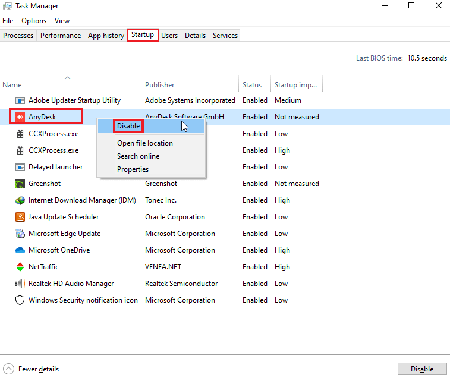Open the Services tab
450x381 pixels.
[x=225, y=36]
